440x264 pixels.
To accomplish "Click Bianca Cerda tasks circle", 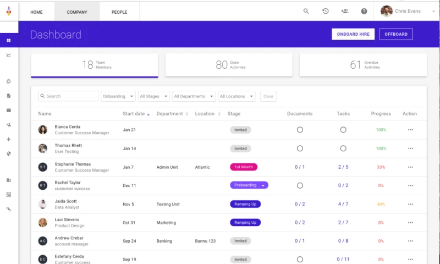I will click(343, 130).
